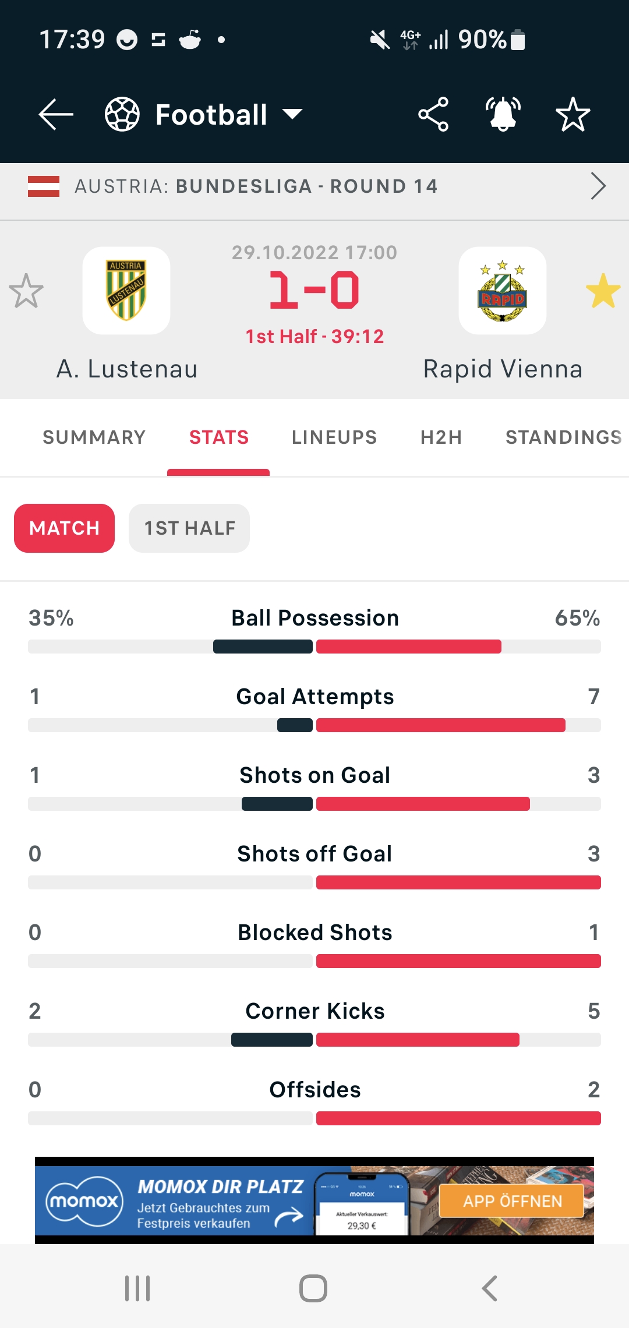The width and height of the screenshot is (629, 1328).
Task: Favorite the match with header star
Action: (x=573, y=114)
